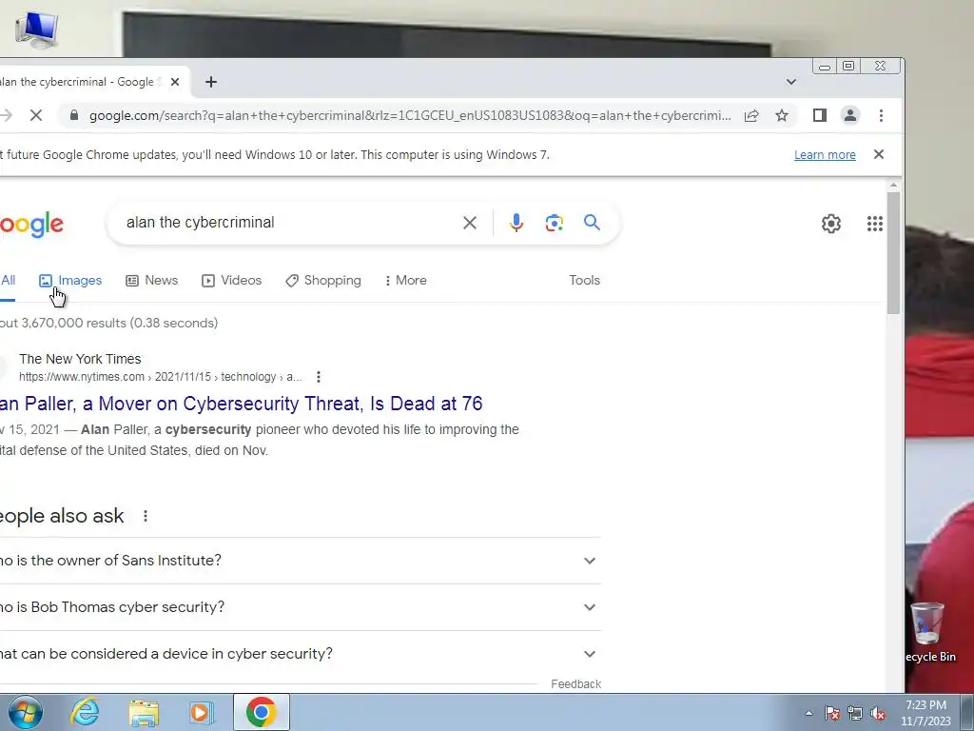Open Windows Media Player from taskbar
This screenshot has height=731, width=974.
tap(201, 712)
